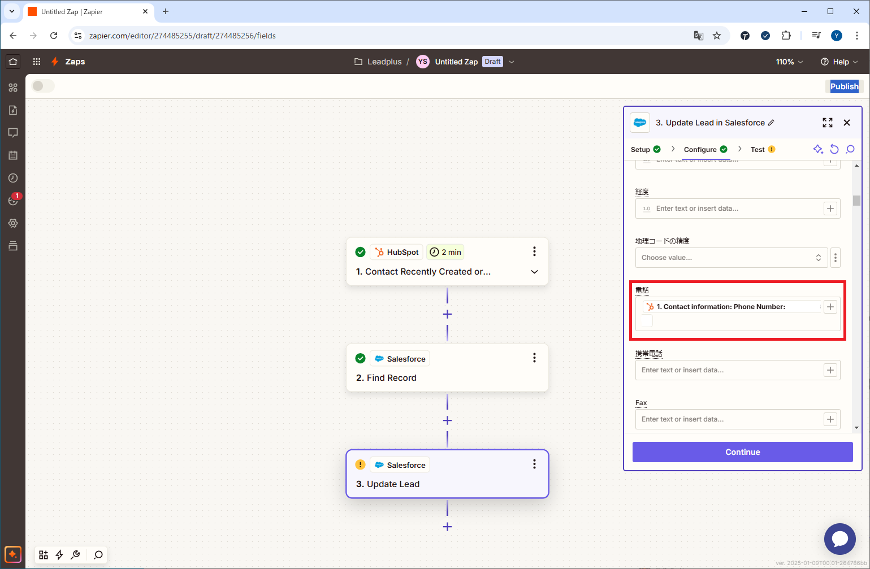870x569 pixels.
Task: Expand the step panel to full screen
Action: point(828,123)
